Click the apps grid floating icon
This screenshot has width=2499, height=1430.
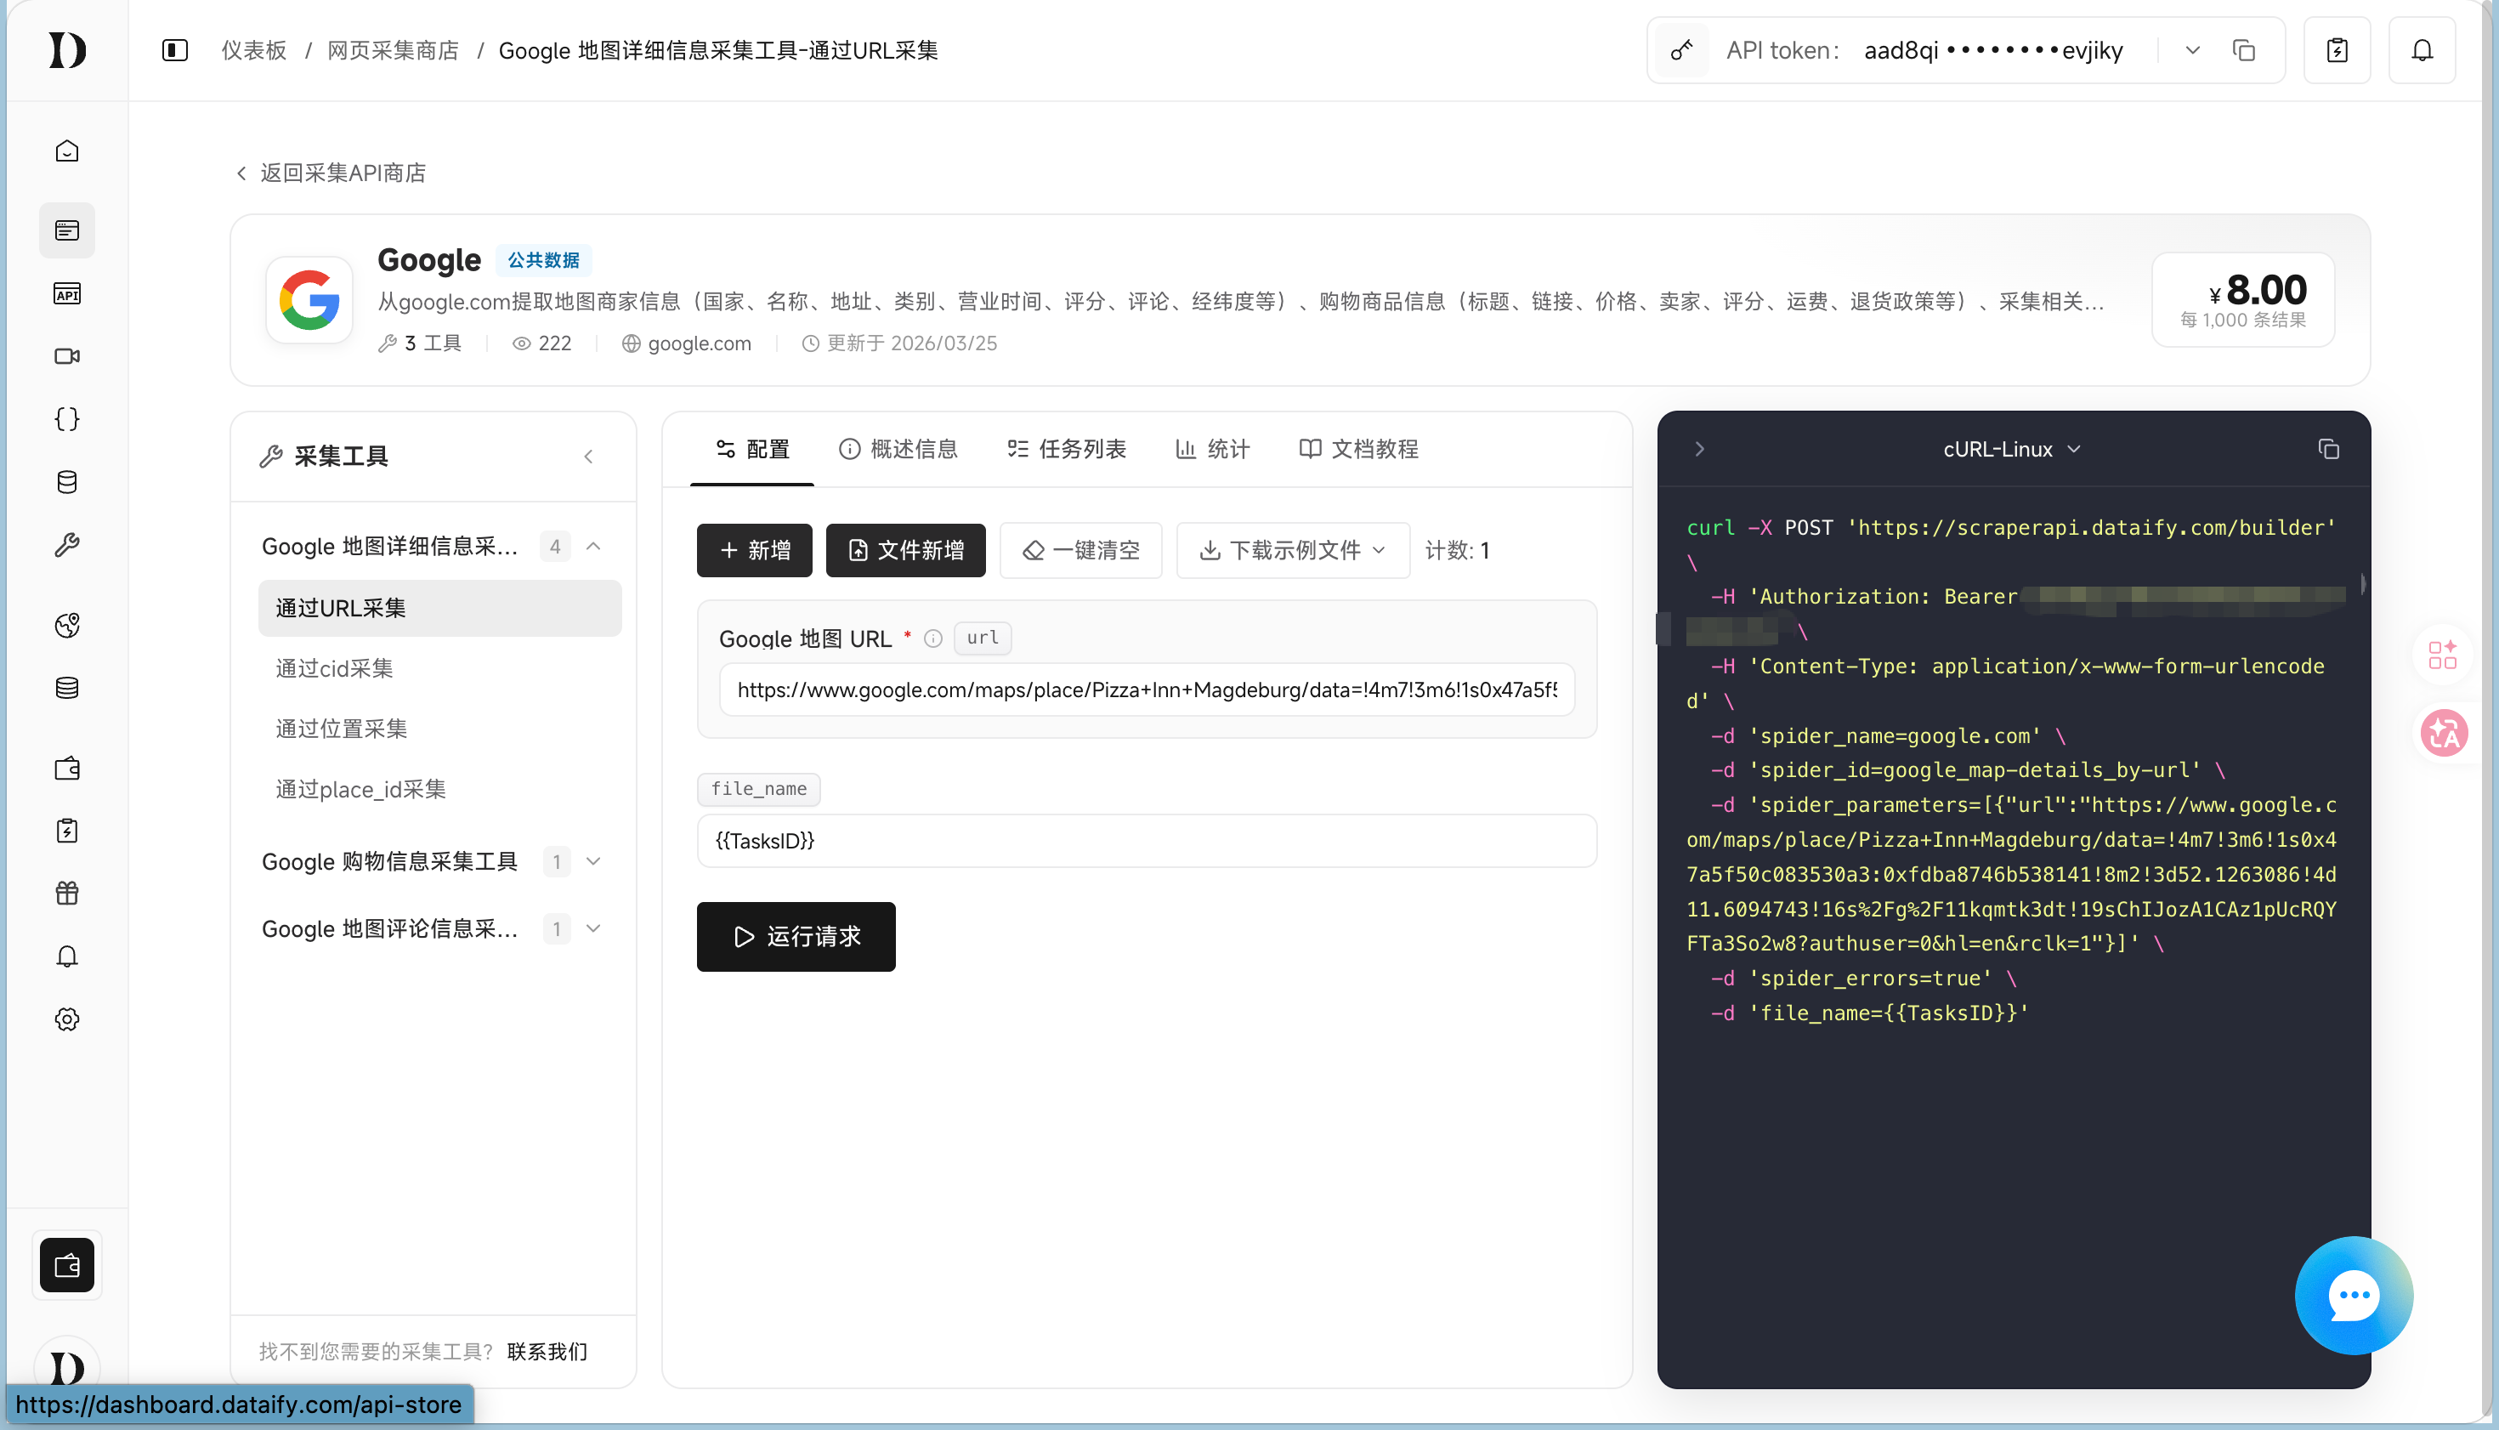pyautogui.click(x=2442, y=654)
